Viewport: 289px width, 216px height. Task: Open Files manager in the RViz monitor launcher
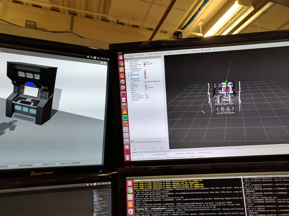click(x=121, y=70)
